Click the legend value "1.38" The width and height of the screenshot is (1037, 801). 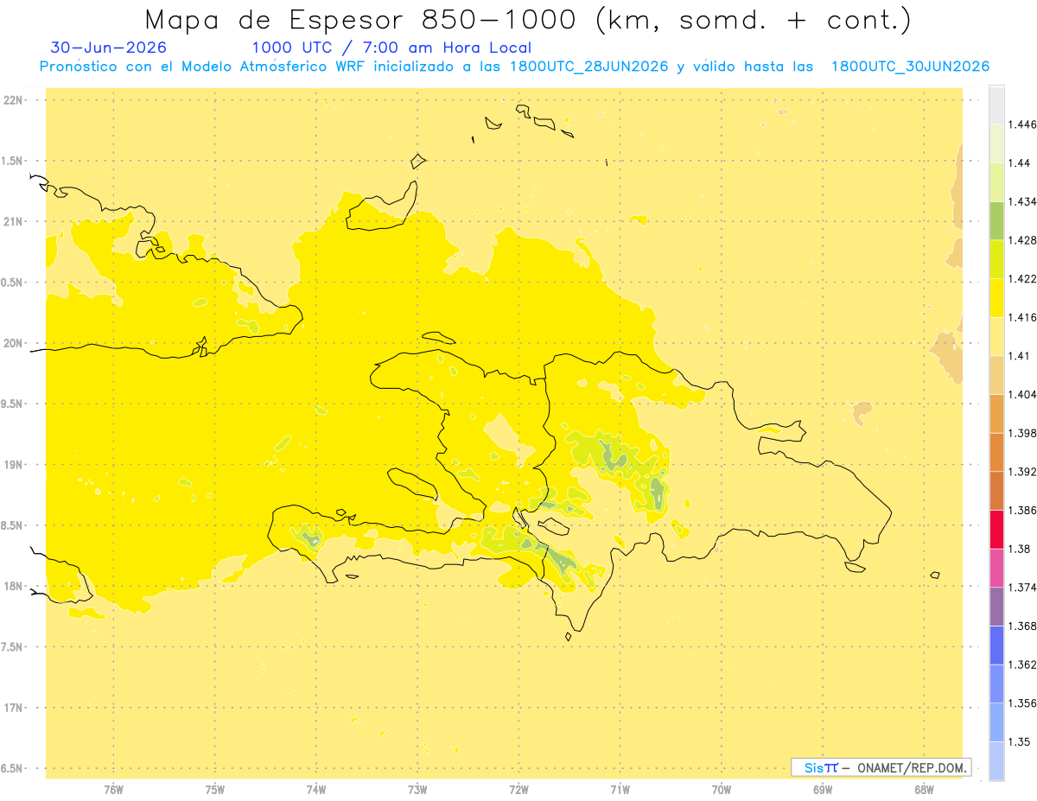(1019, 549)
